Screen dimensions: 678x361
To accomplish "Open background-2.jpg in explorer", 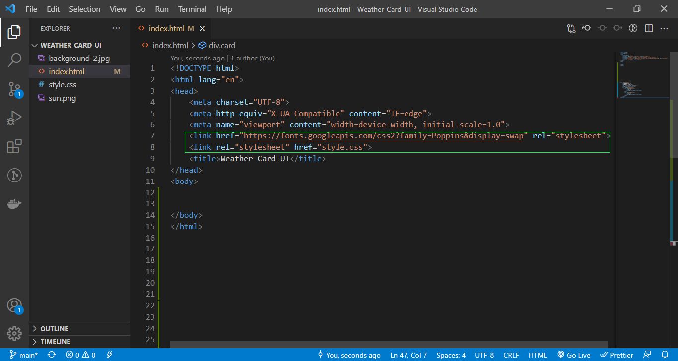I will [x=79, y=59].
